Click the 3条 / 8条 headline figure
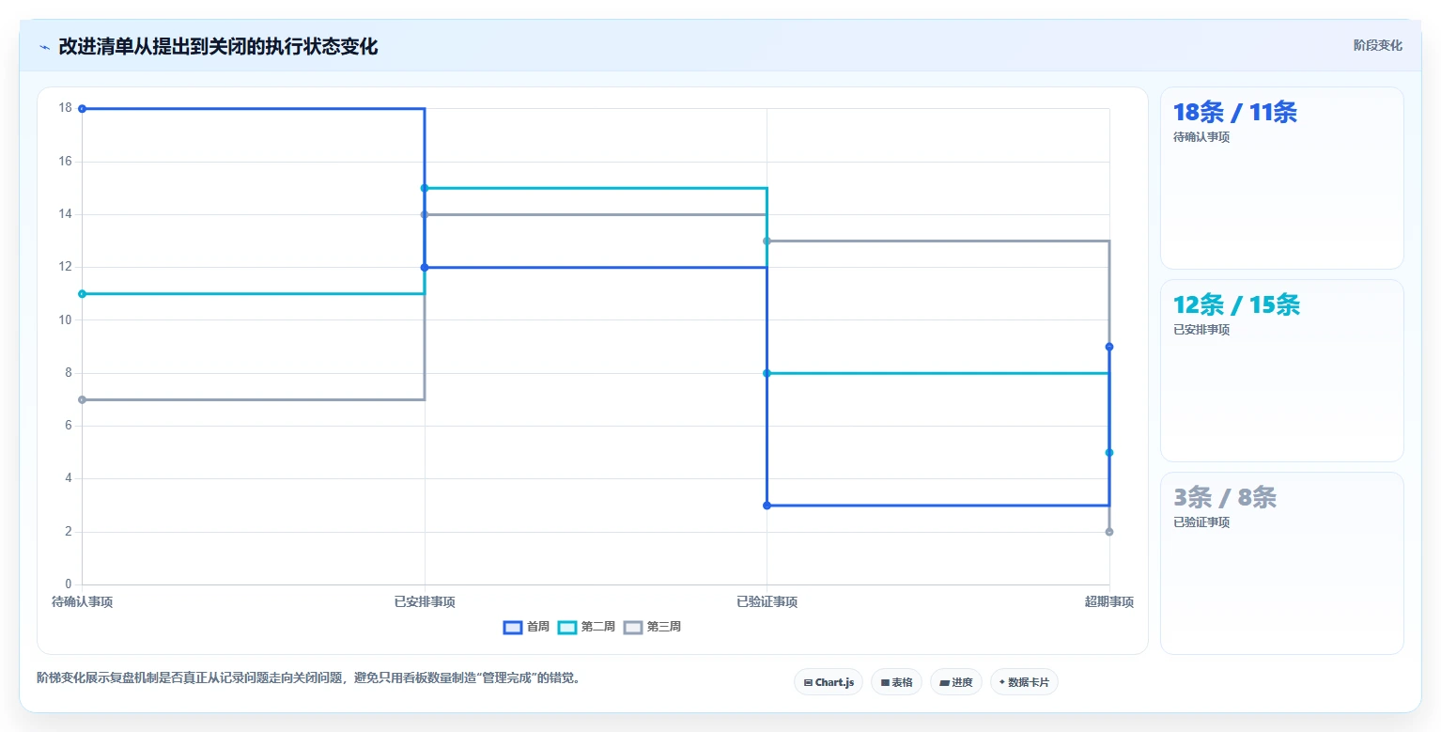The image size is (1441, 732). coord(1225,497)
